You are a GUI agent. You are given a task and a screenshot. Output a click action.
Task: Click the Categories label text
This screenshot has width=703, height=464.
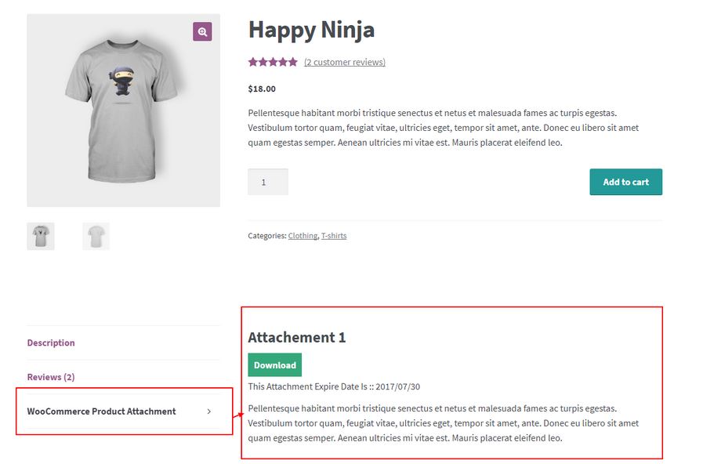[267, 236]
